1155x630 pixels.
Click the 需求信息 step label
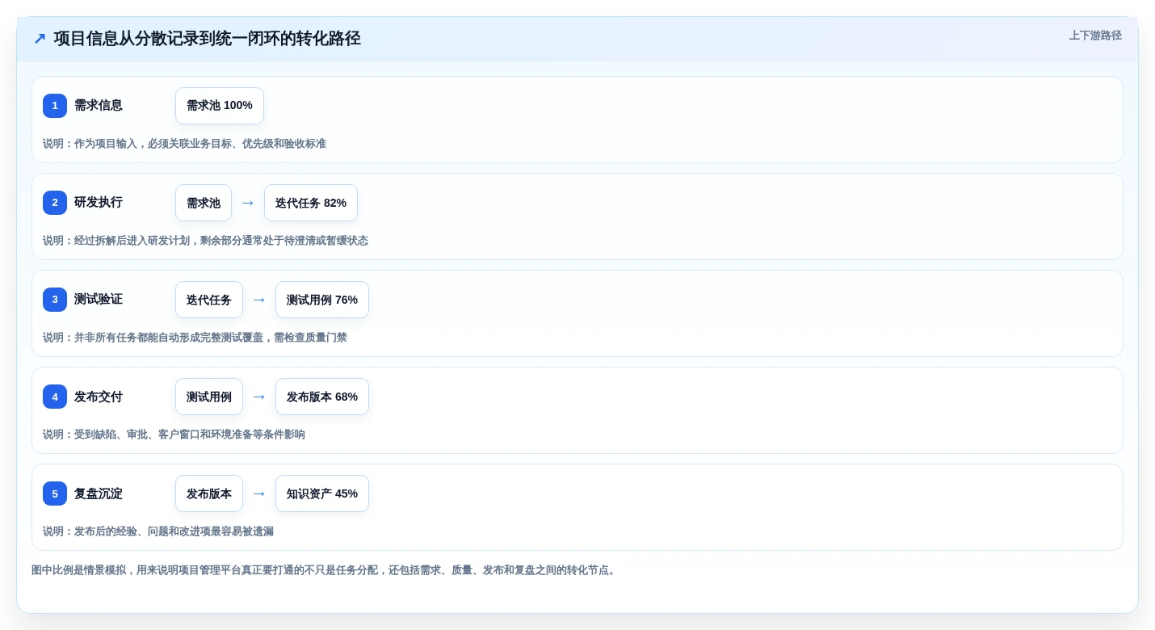coord(99,106)
